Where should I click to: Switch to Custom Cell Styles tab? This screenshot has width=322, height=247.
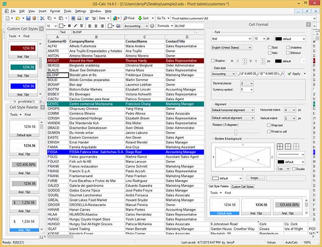pos(242,187)
